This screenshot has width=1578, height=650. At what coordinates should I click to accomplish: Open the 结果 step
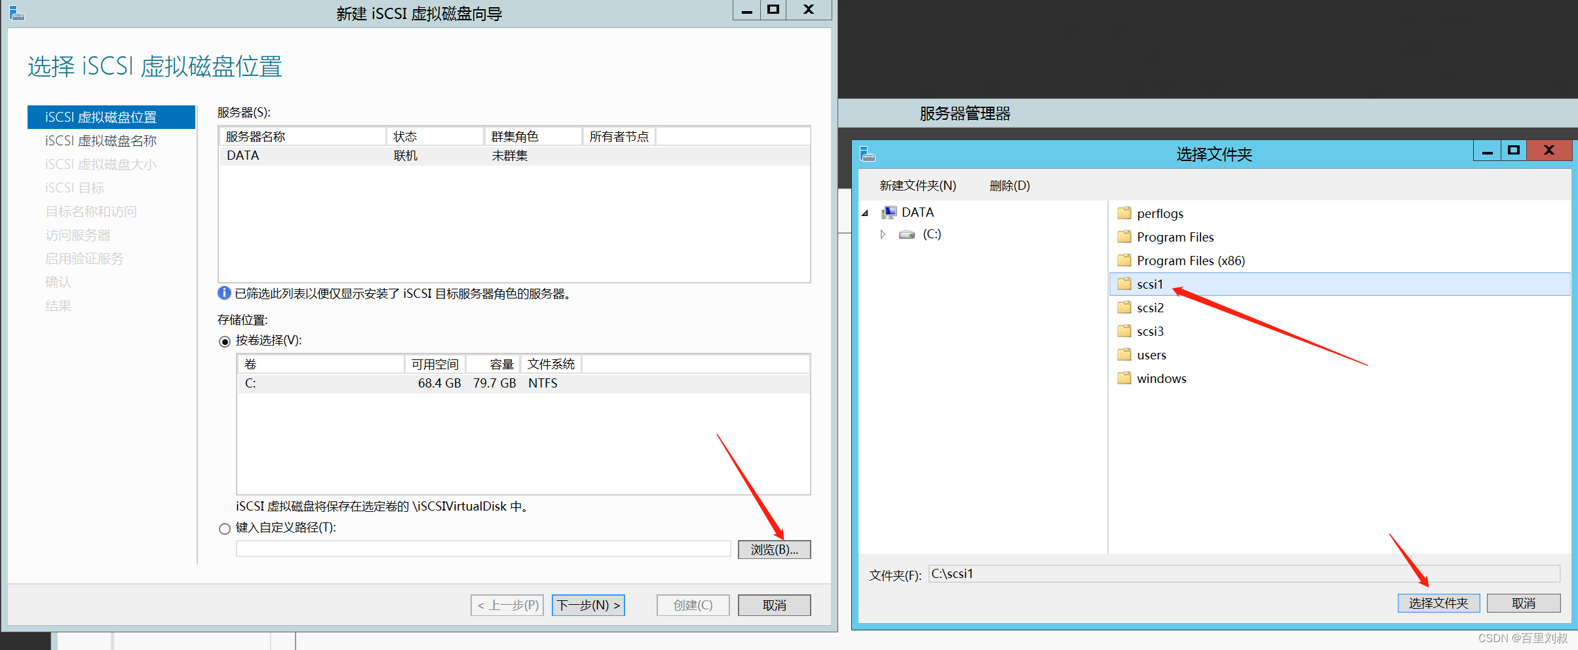tap(58, 306)
